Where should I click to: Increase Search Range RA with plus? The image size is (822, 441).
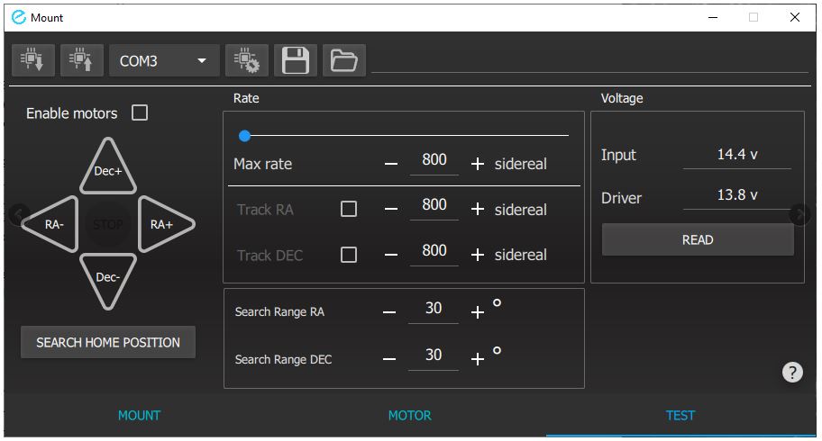(477, 312)
